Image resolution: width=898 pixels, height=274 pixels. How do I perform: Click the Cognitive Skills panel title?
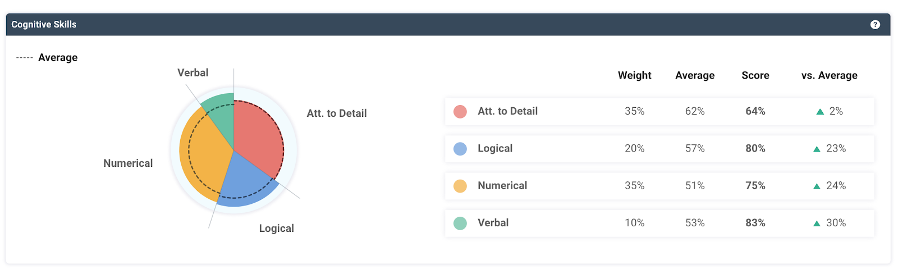[x=44, y=25]
